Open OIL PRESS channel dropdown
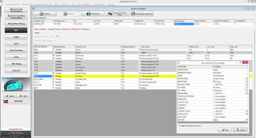This screenshot has width=256, height=138. [246, 90]
